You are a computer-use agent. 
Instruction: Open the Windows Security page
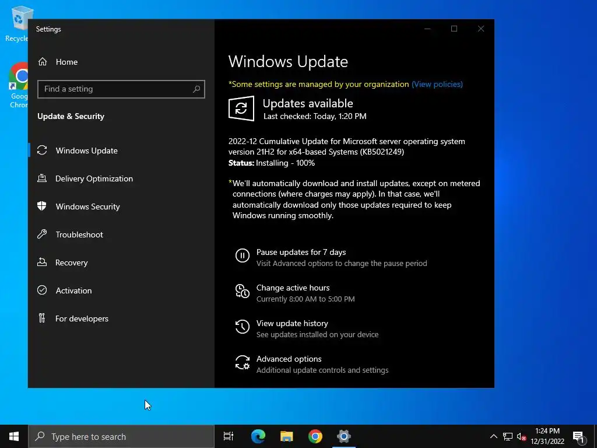coord(121,206)
